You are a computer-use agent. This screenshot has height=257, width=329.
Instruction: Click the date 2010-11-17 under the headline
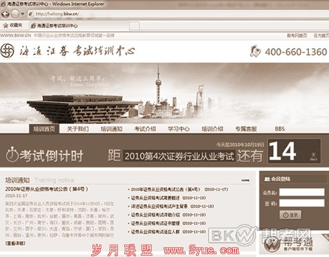pyautogui.click(x=17, y=196)
